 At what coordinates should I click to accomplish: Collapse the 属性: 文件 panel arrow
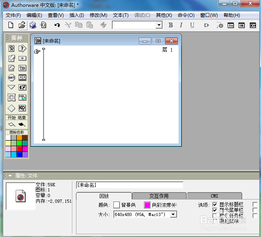tap(10, 176)
